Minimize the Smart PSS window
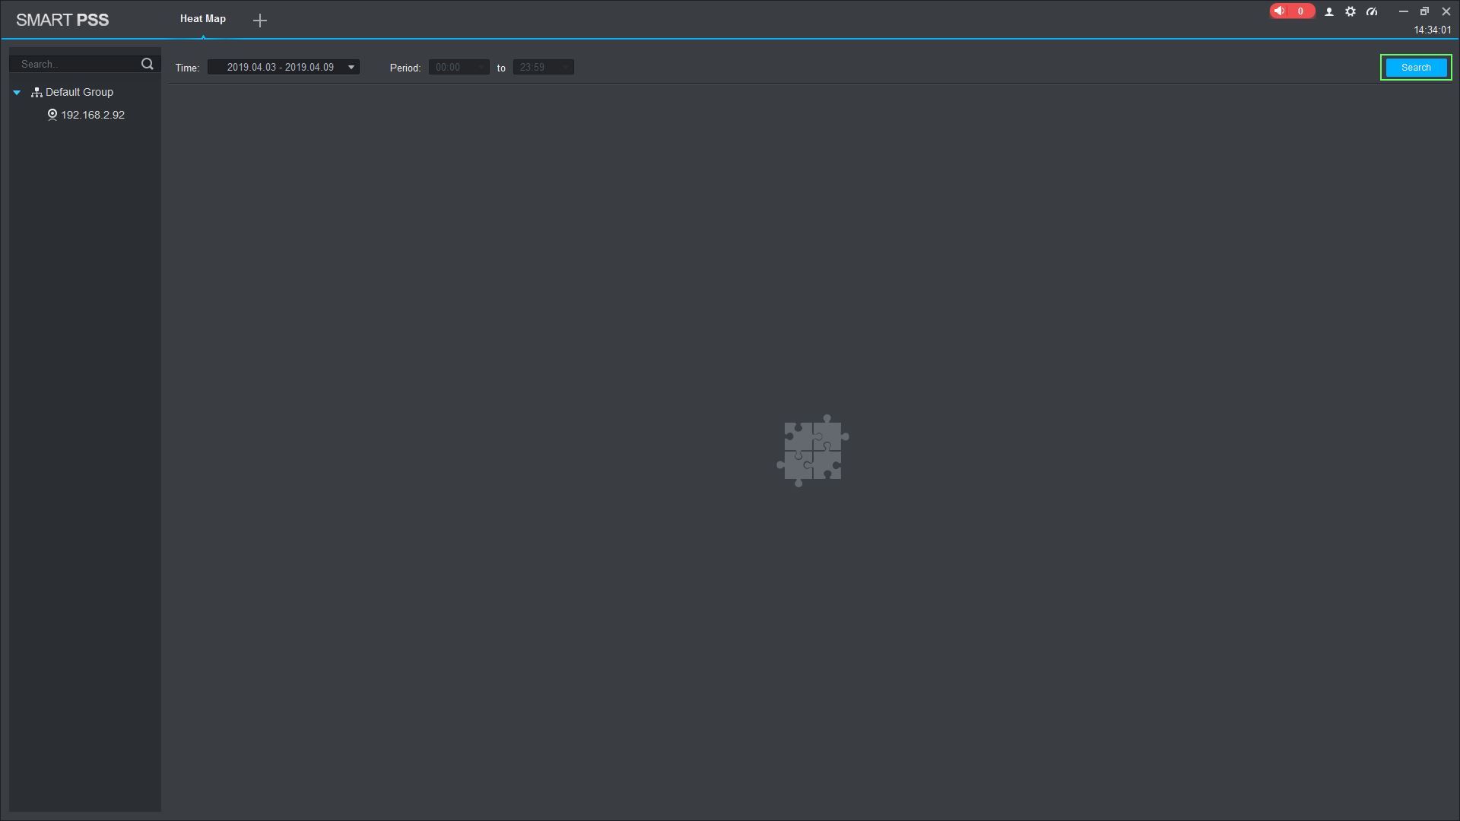Viewport: 1460px width, 821px height. click(x=1404, y=11)
